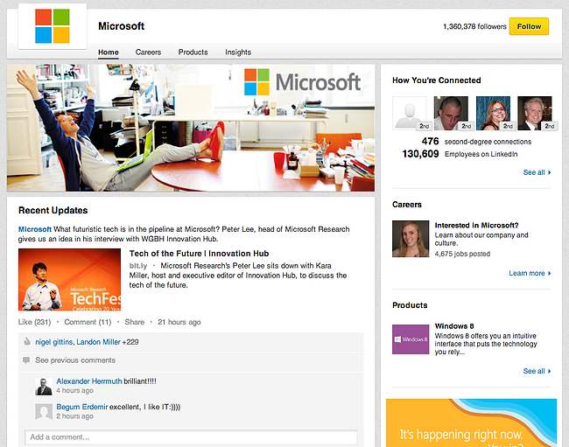The image size is (569, 447).
Task: Click the Careers section woman photo
Action: (x=411, y=239)
